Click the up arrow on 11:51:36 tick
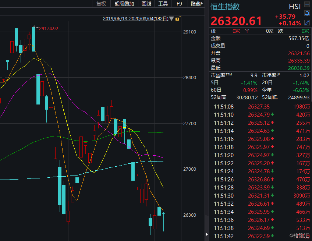The image size is (312, 241). tap(273, 220)
